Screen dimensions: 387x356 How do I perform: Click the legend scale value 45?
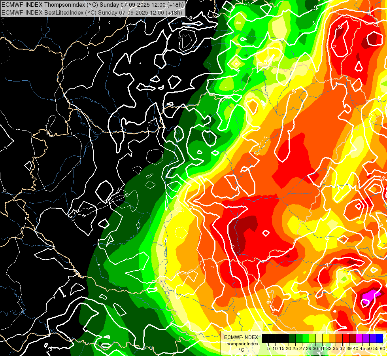[362, 348]
